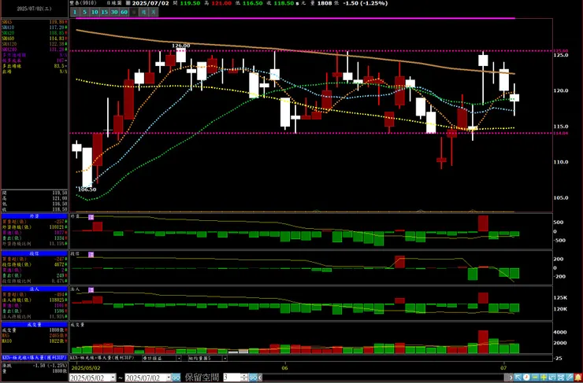
Task: Zoom in with the yellow plus icon
Action: click(x=544, y=377)
